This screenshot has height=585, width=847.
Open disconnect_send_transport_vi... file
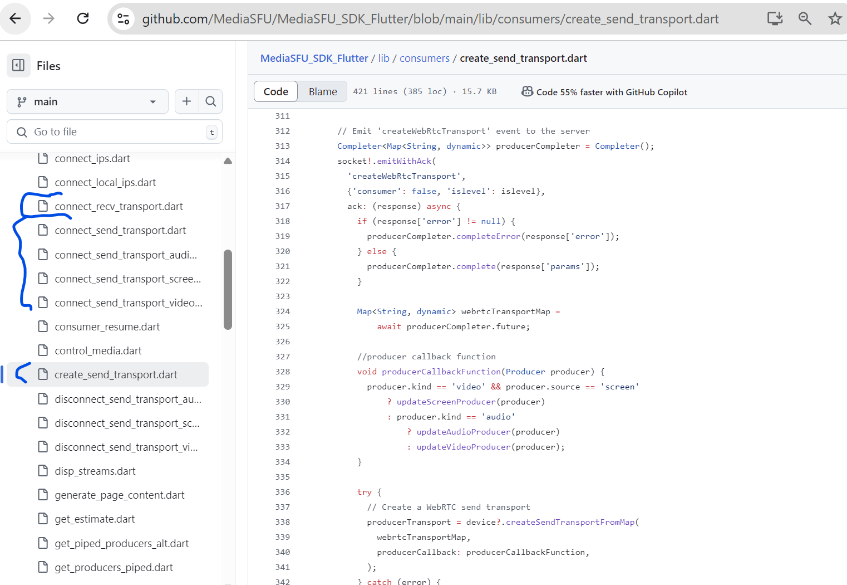pyautogui.click(x=126, y=447)
